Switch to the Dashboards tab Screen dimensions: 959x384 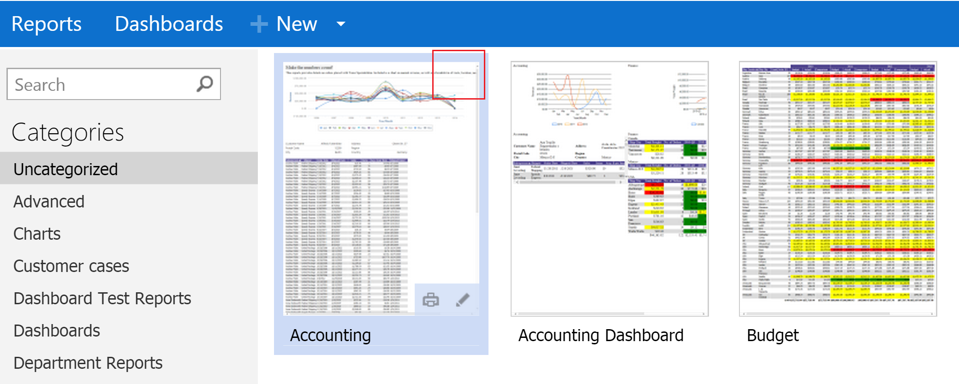(169, 24)
